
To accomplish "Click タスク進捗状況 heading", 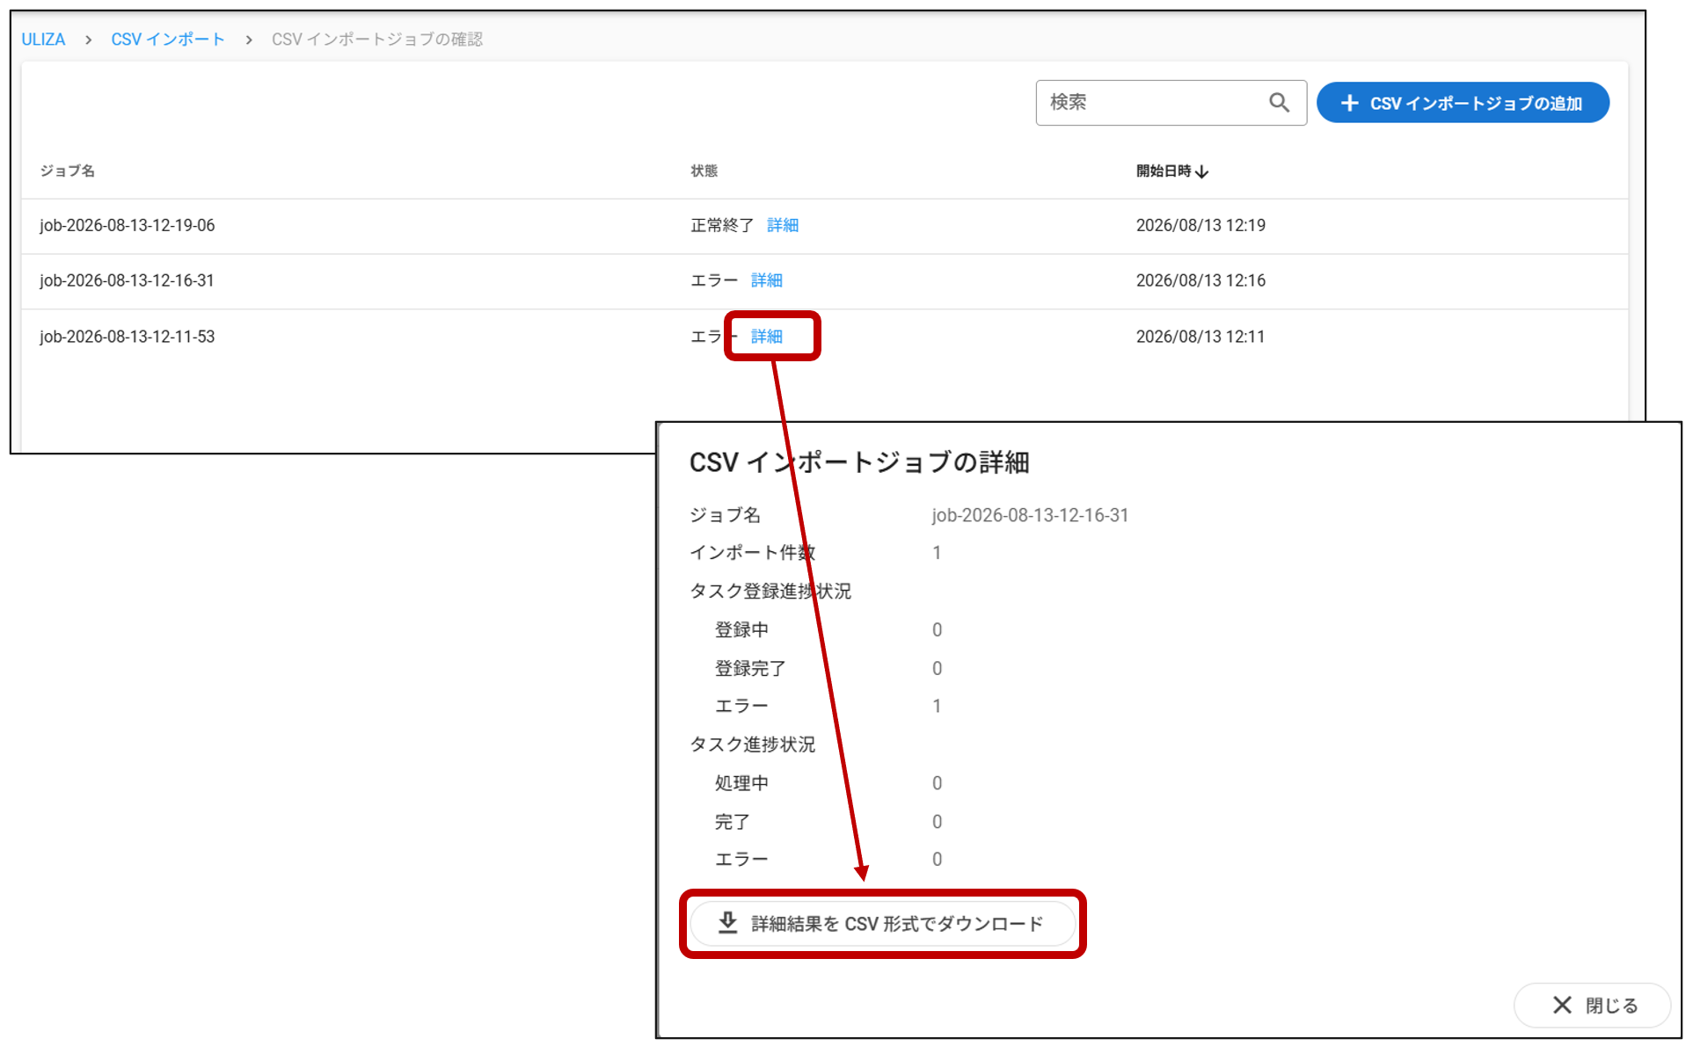I will (753, 745).
